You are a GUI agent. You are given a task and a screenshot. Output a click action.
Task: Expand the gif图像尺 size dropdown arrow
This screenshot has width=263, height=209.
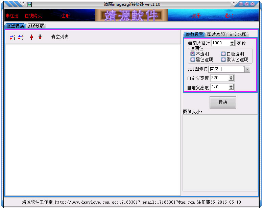(x=247, y=69)
